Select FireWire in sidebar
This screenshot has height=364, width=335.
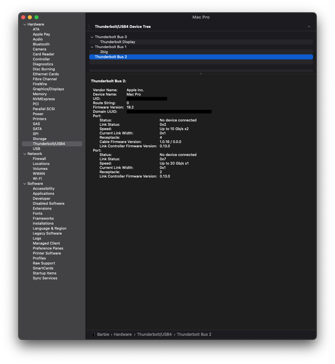point(40,84)
